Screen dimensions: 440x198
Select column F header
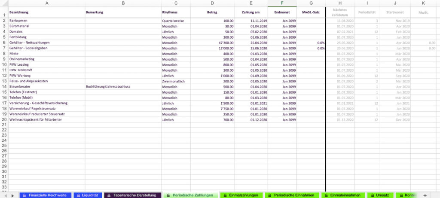click(x=282, y=3)
